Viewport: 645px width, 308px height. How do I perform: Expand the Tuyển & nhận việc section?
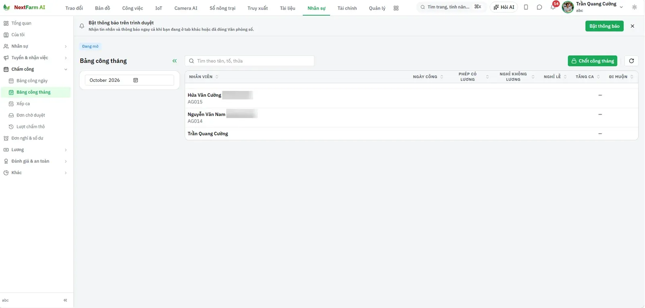pyautogui.click(x=35, y=58)
